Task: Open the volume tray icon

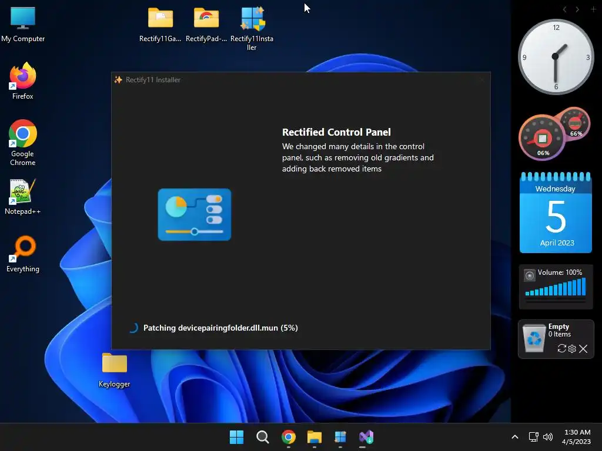Action: tap(548, 437)
